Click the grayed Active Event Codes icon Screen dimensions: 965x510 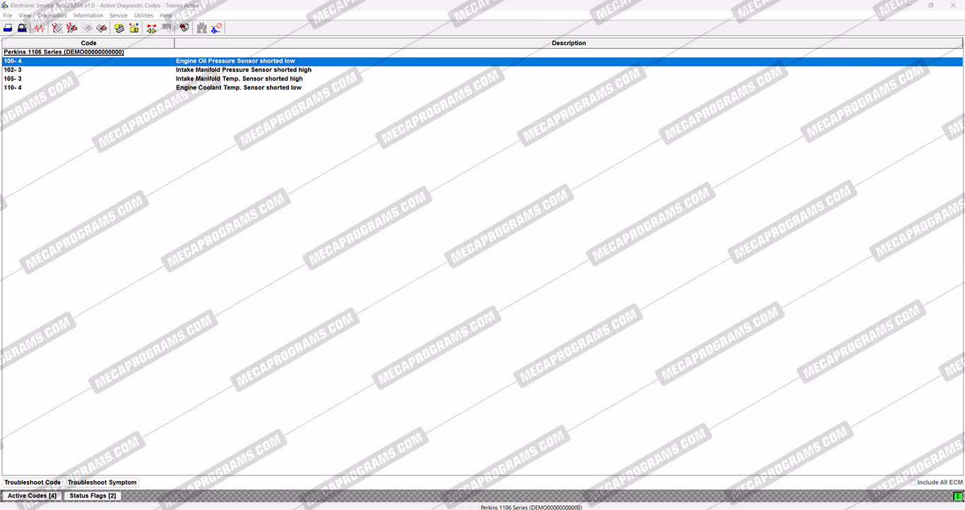pyautogui.click(x=87, y=28)
